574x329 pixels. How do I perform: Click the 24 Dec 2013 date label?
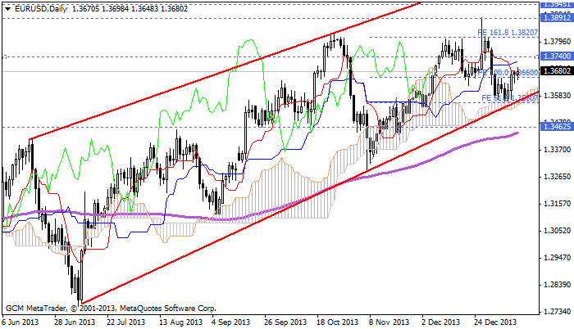[495, 322]
